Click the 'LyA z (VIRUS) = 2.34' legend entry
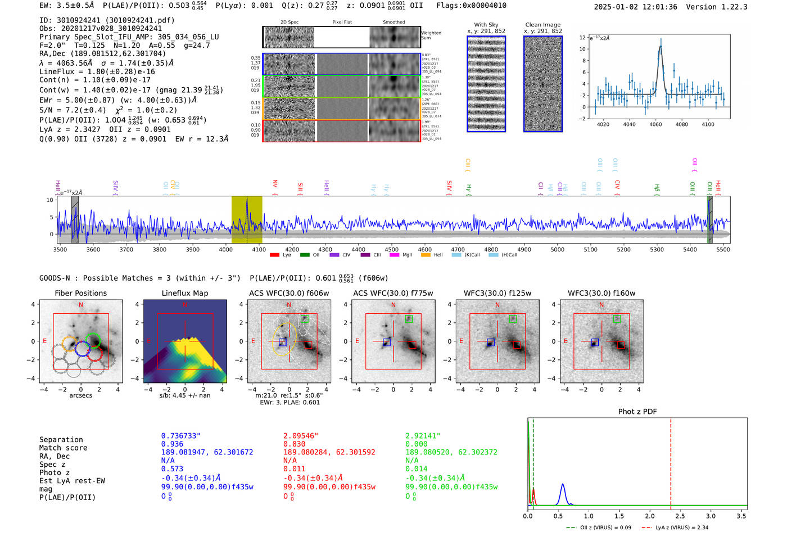787x536 pixels. (x=675, y=528)
